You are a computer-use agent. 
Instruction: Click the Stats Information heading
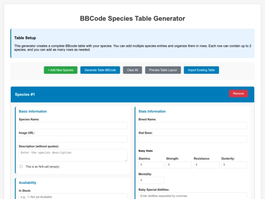coord(152,112)
